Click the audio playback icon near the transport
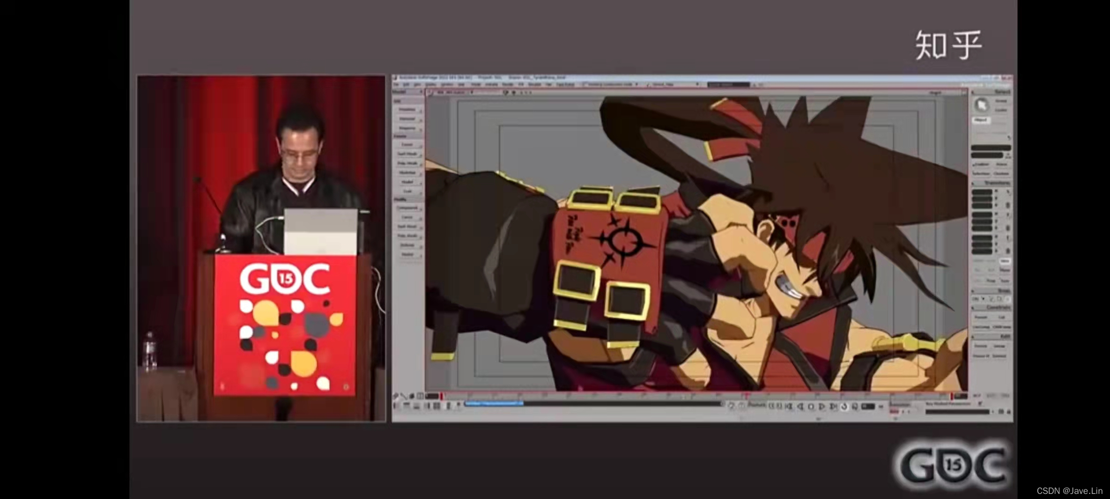This screenshot has width=1110, height=499. click(855, 407)
